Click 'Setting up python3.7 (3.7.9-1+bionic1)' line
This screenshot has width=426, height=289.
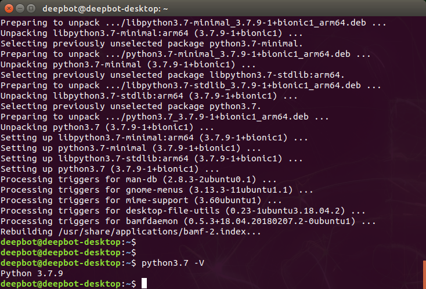110,169
